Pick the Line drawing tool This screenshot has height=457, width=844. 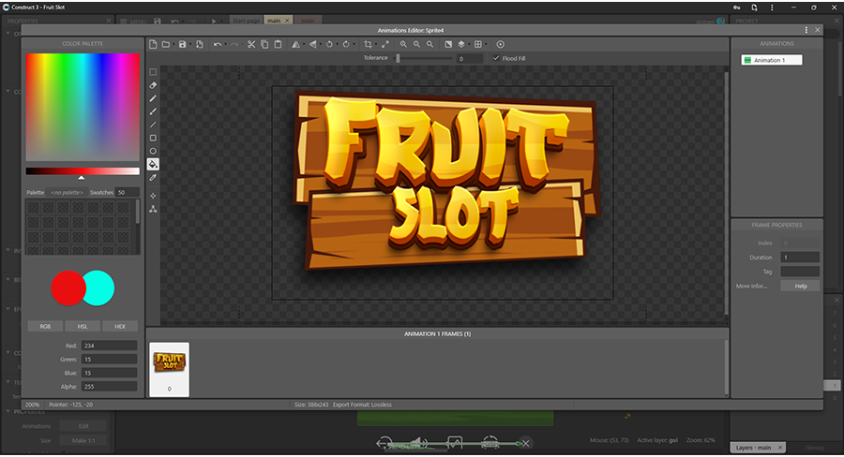click(153, 125)
